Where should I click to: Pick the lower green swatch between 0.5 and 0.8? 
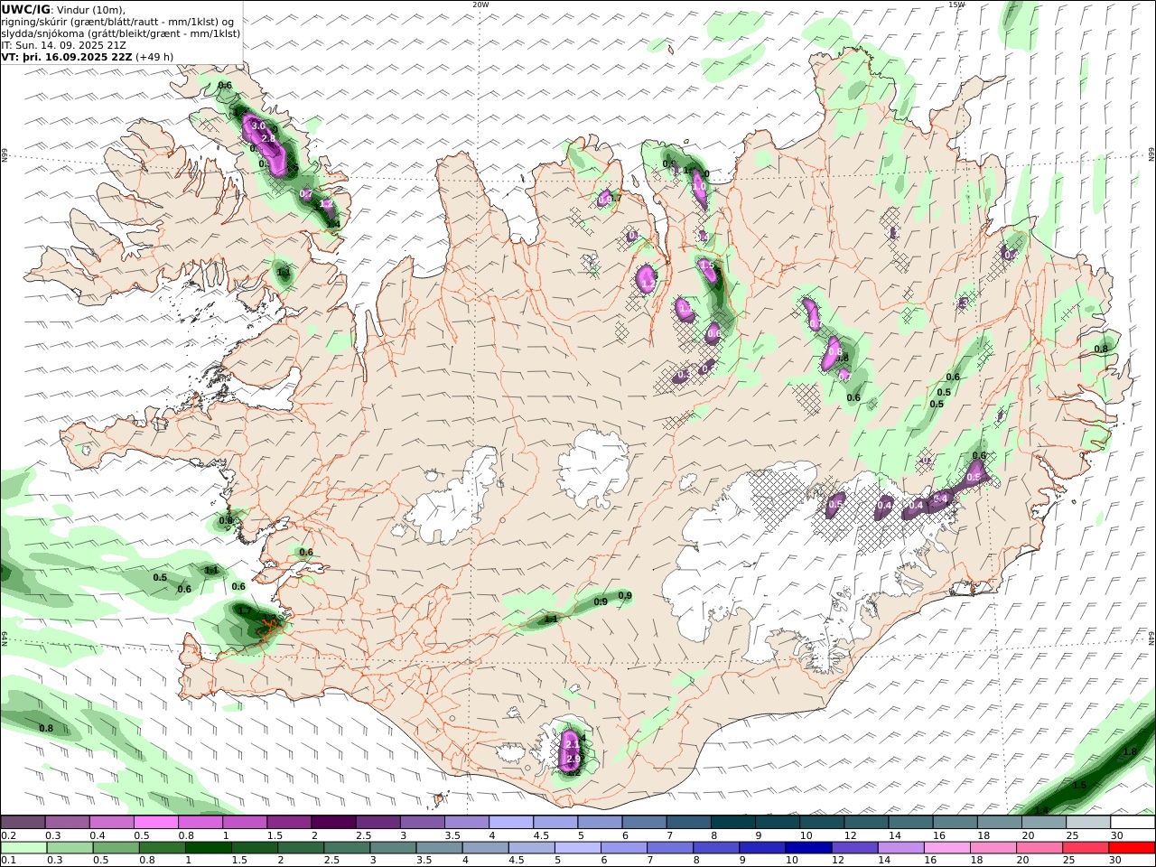[117, 848]
